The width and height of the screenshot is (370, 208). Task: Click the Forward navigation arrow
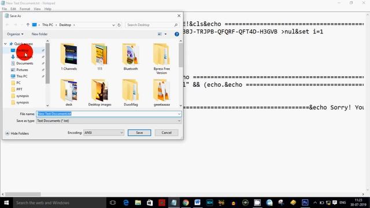tap(16, 25)
